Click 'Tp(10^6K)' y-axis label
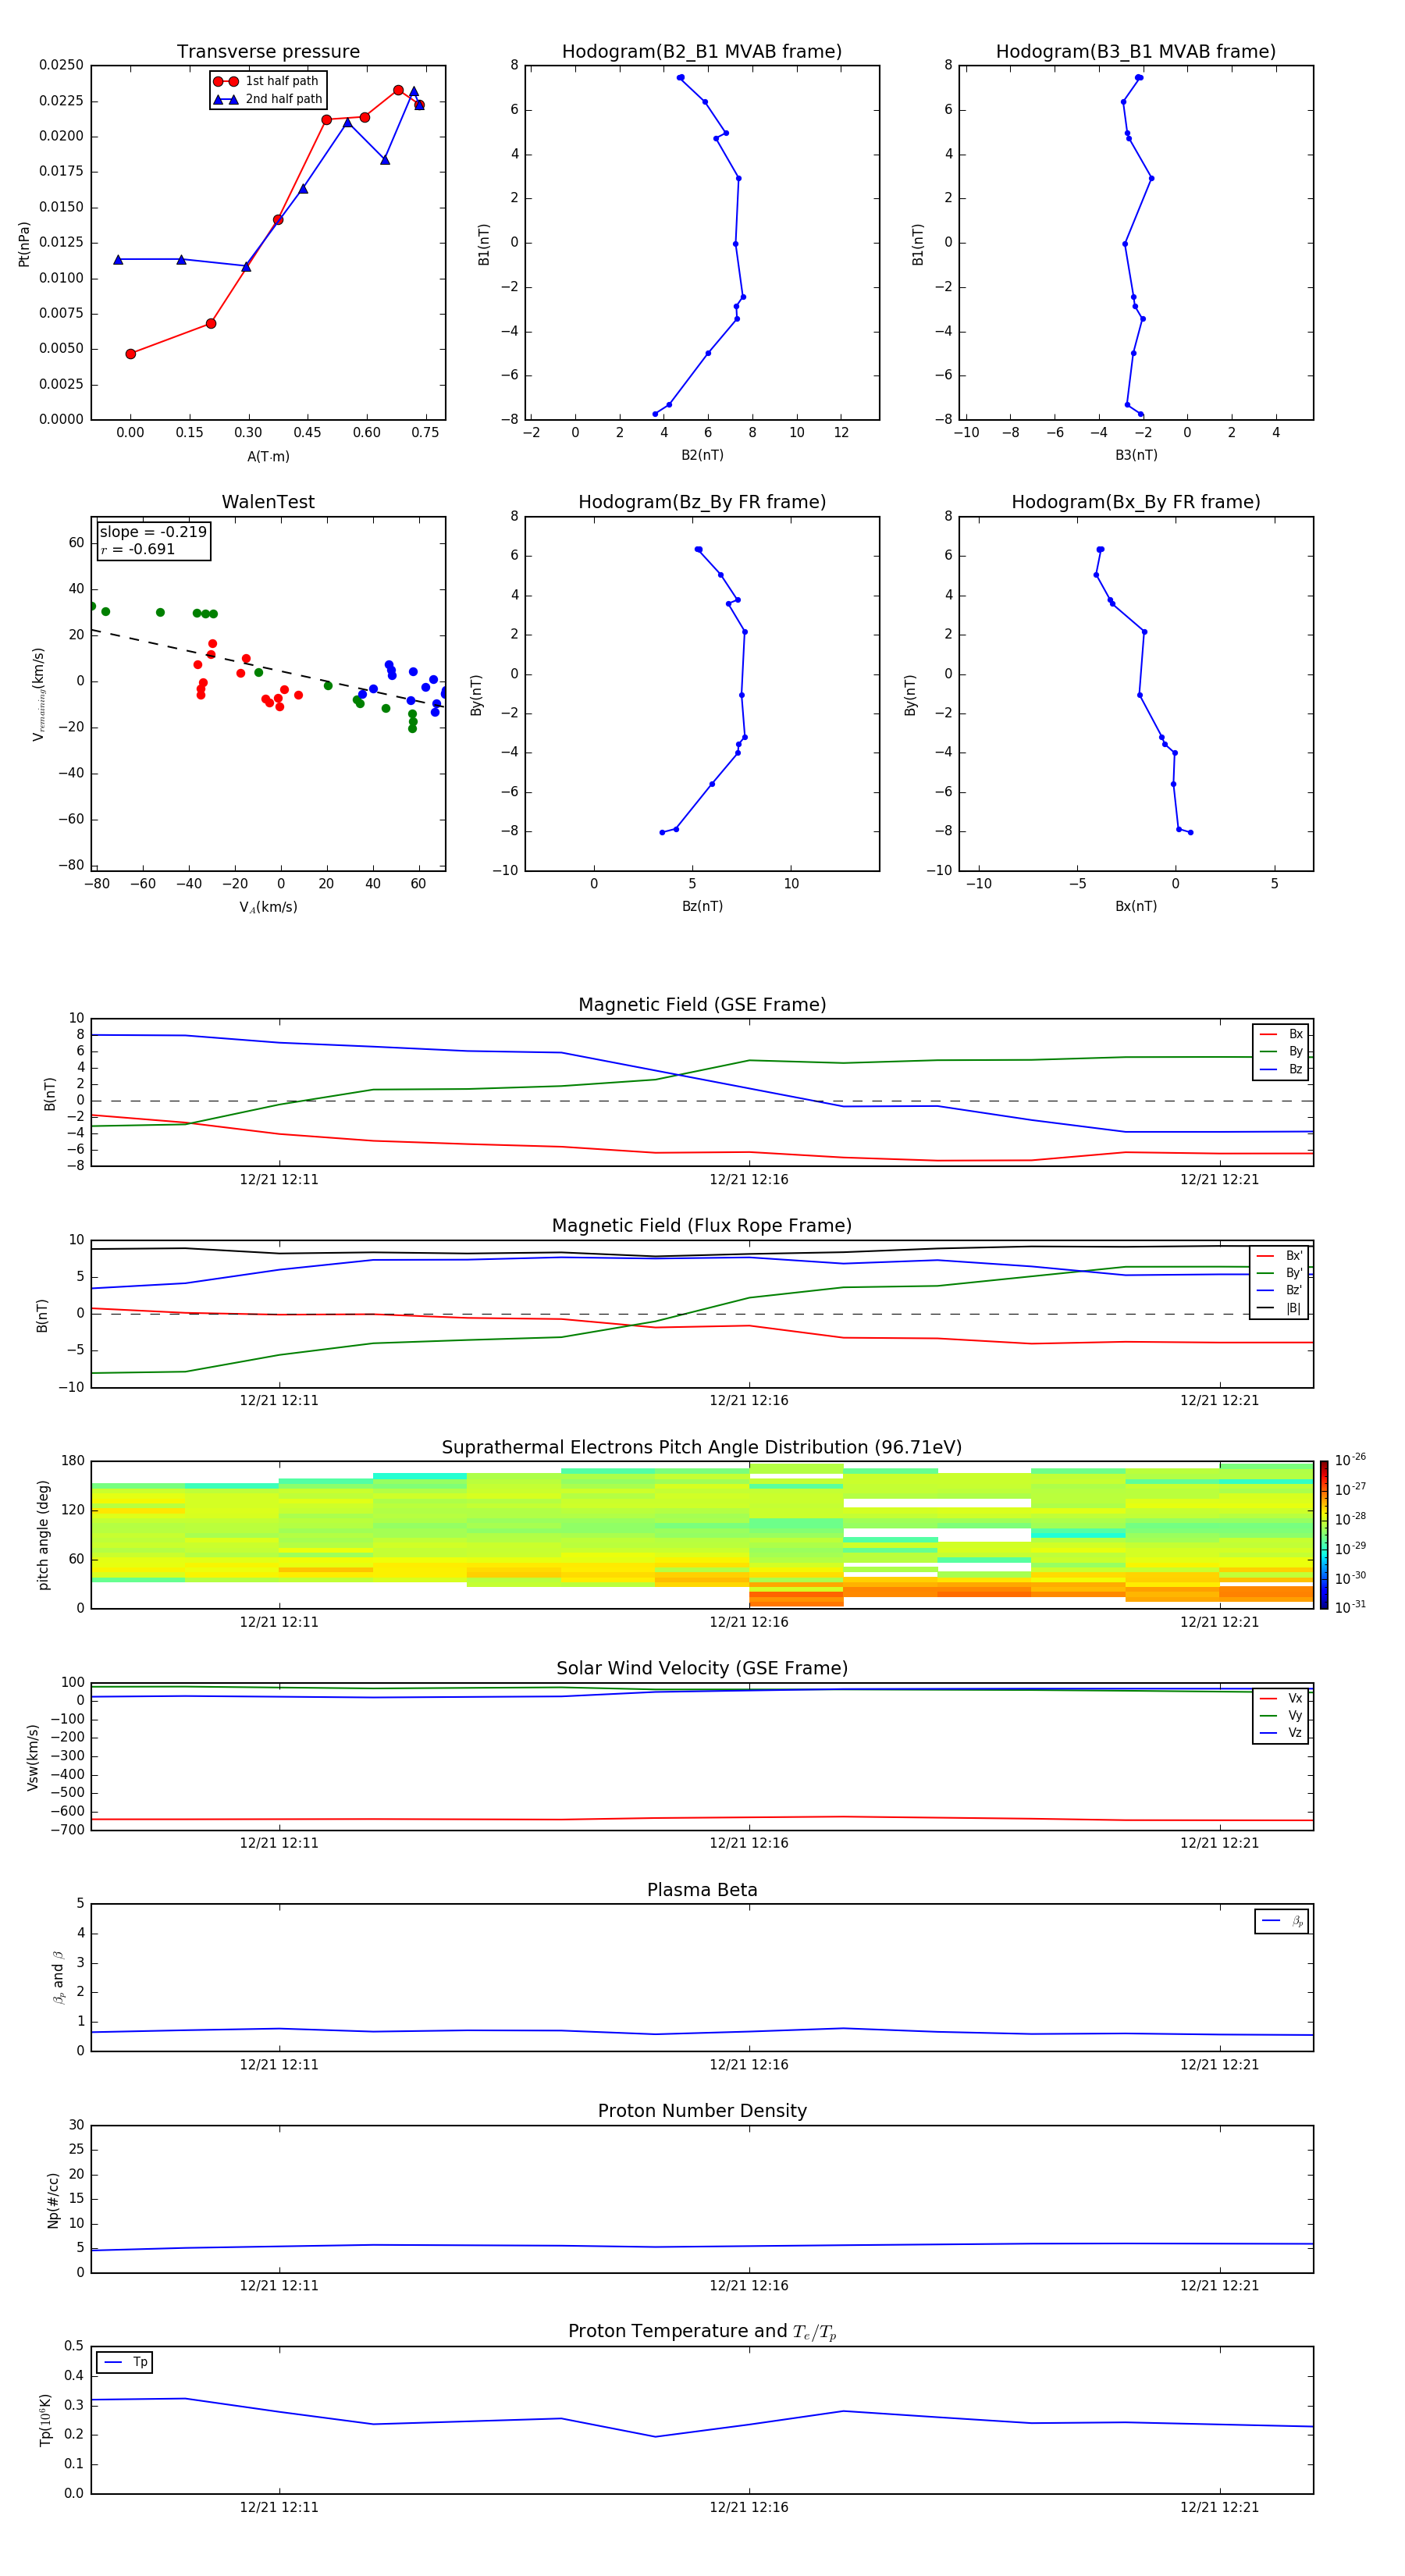Image resolution: width=1405 pixels, height=2576 pixels. click(45, 2420)
